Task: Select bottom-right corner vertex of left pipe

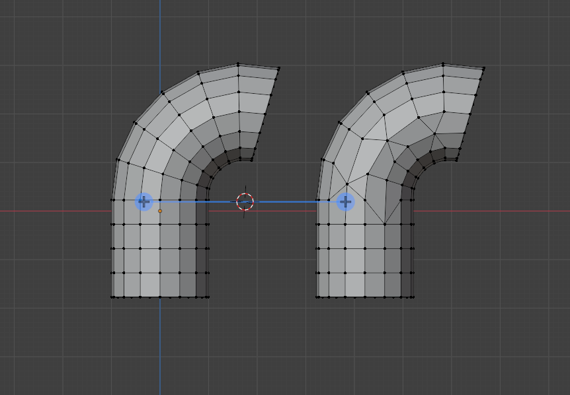Action: click(209, 297)
